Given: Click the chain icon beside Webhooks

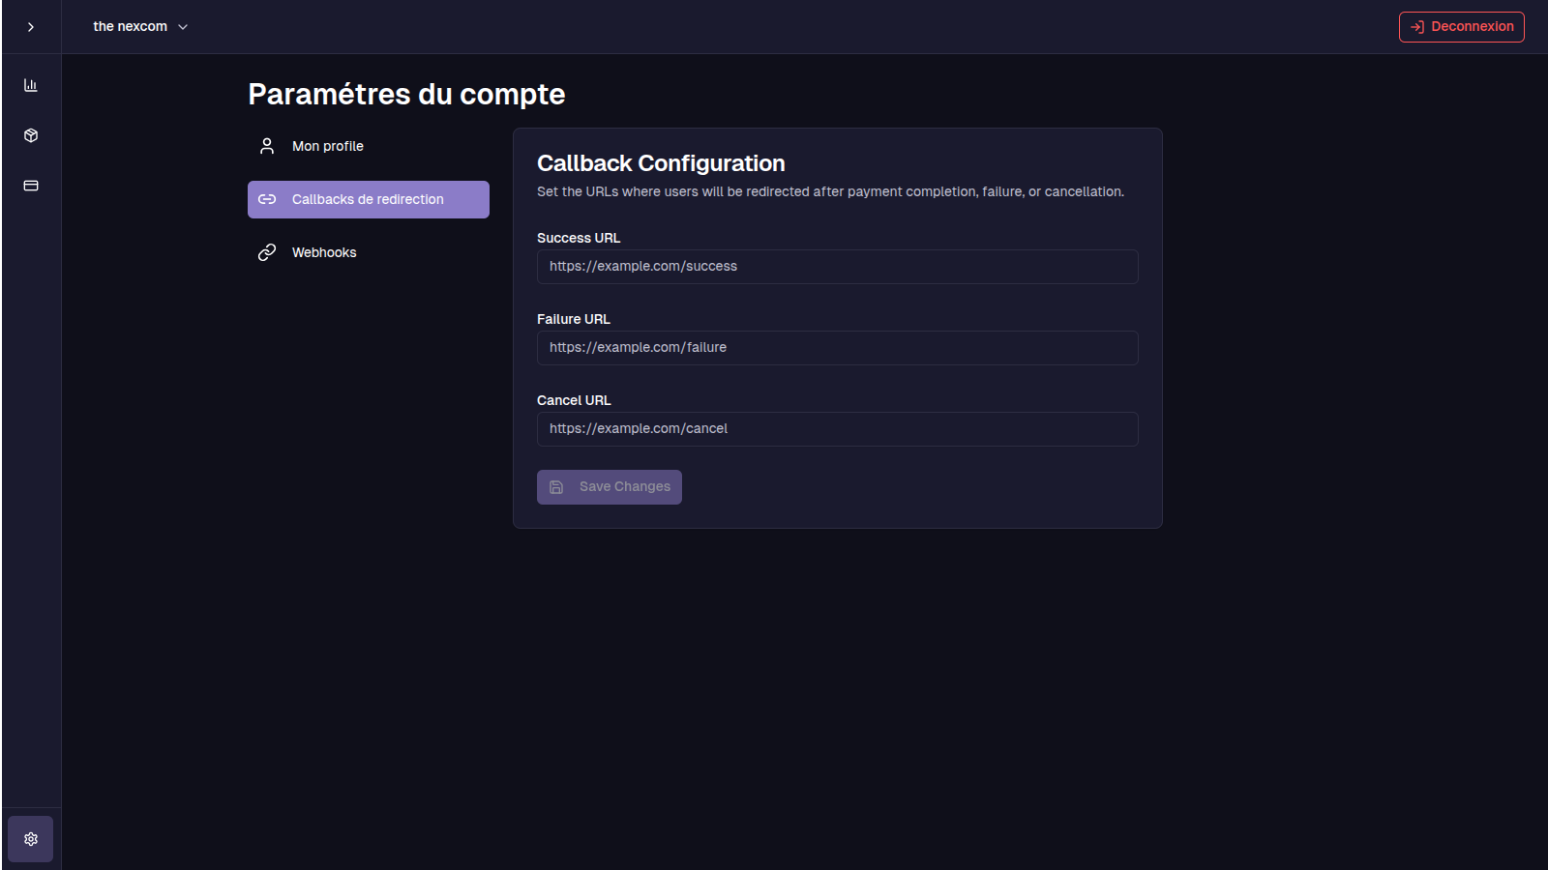Looking at the screenshot, I should (267, 252).
